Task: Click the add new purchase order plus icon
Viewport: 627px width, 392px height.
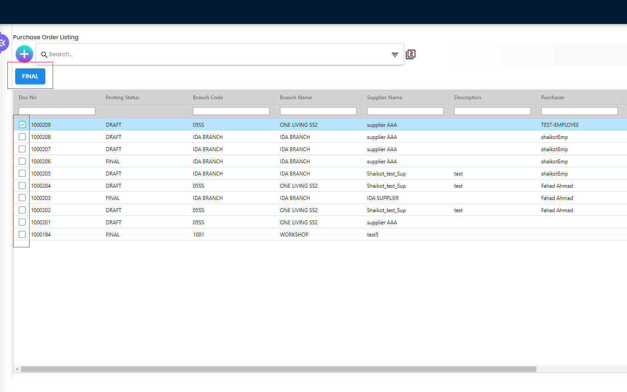Action: click(24, 54)
